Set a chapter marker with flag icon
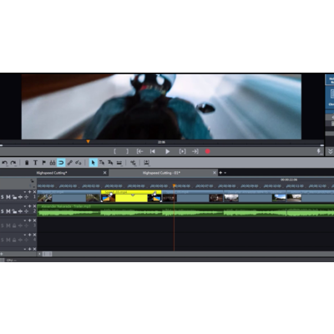Screen dimensions: 334x334 43,163
